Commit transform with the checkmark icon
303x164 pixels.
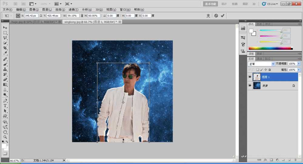click(x=223, y=15)
